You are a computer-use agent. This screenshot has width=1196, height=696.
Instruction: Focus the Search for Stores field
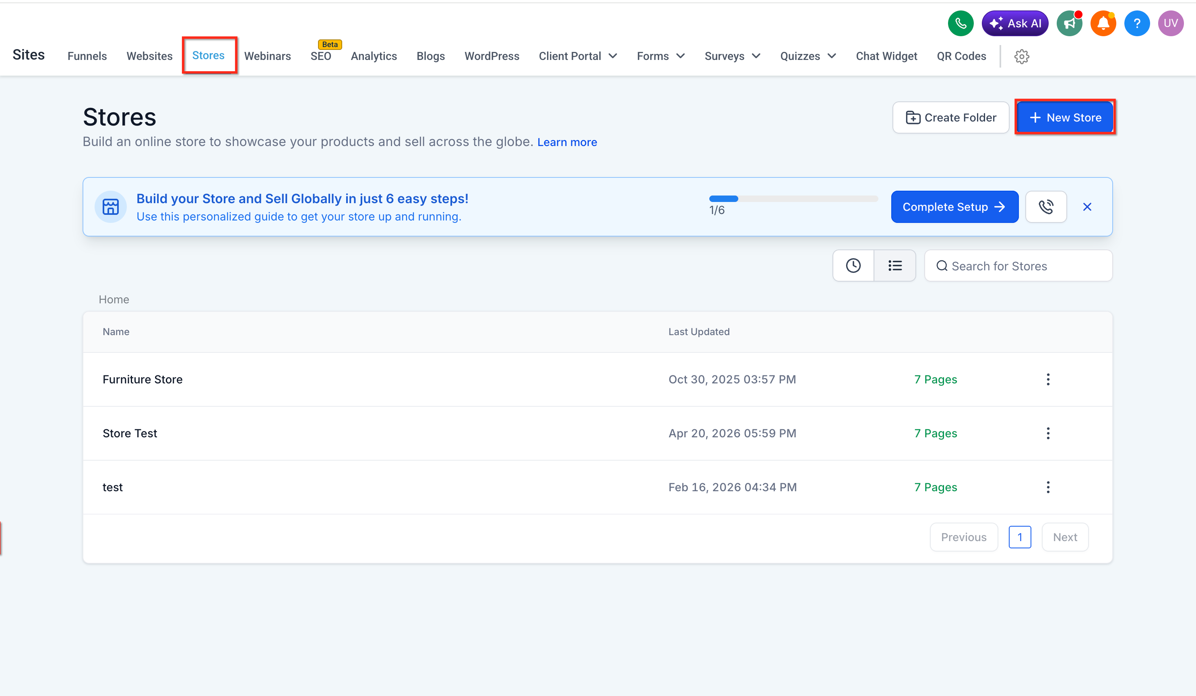[x=1018, y=266]
